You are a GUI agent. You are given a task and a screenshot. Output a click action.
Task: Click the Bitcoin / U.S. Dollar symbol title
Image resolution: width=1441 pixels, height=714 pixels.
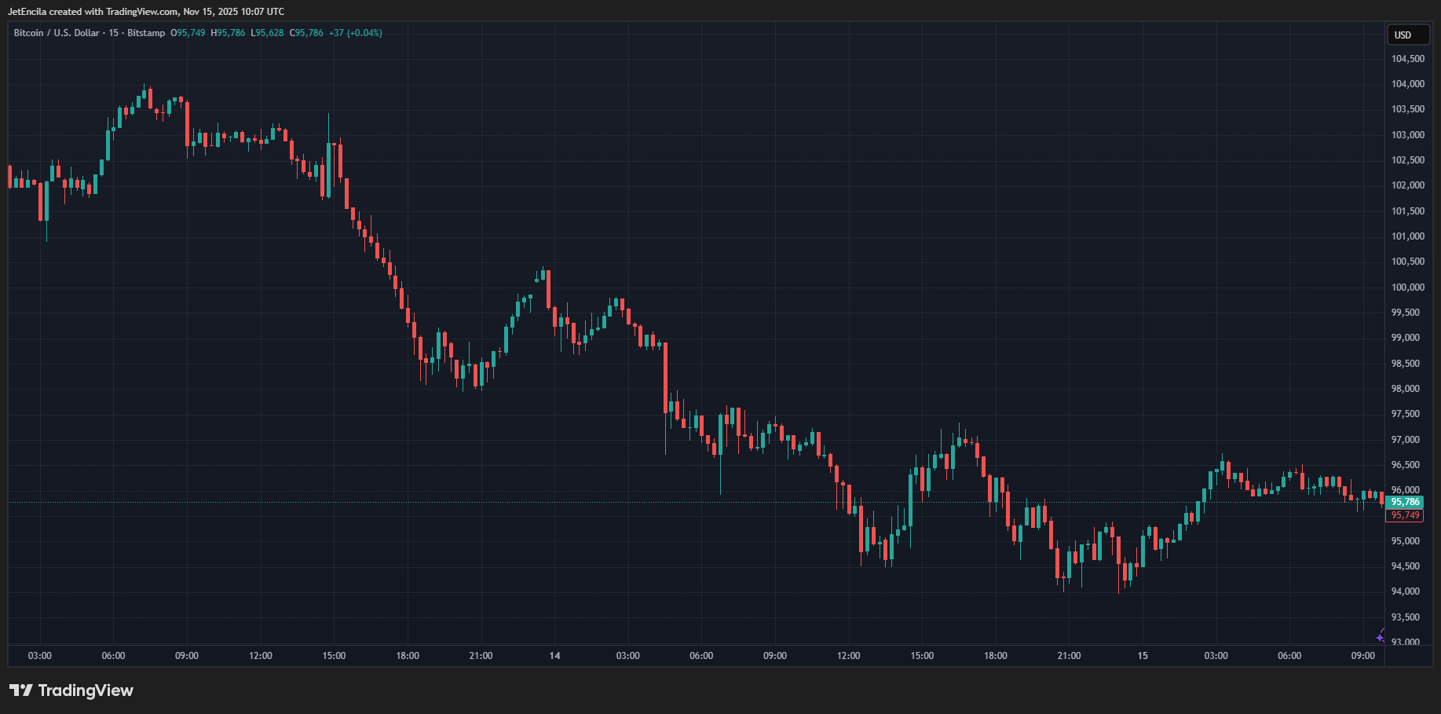tap(57, 33)
